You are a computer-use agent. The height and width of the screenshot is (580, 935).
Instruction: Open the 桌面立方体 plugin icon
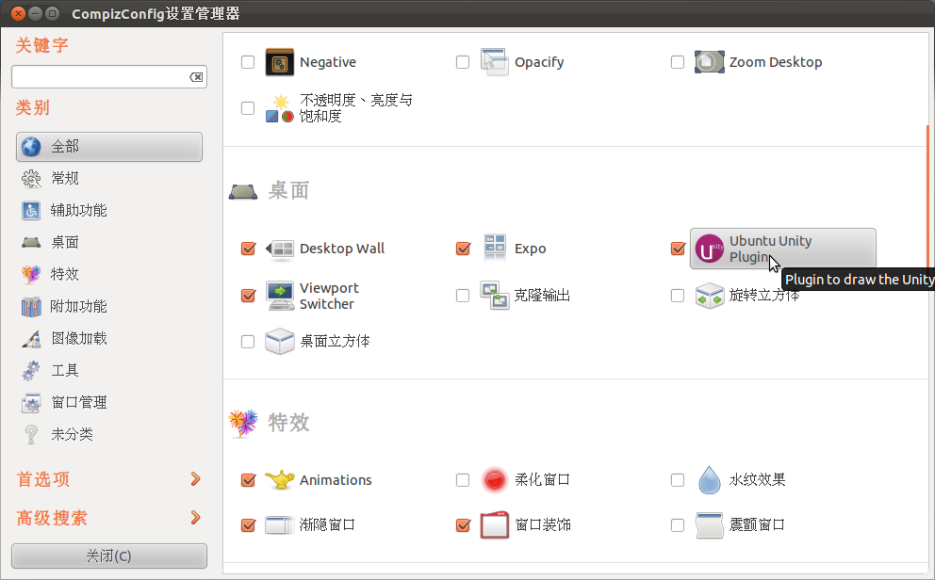coord(280,341)
